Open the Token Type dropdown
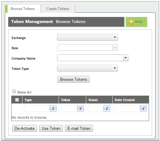 point(87,68)
